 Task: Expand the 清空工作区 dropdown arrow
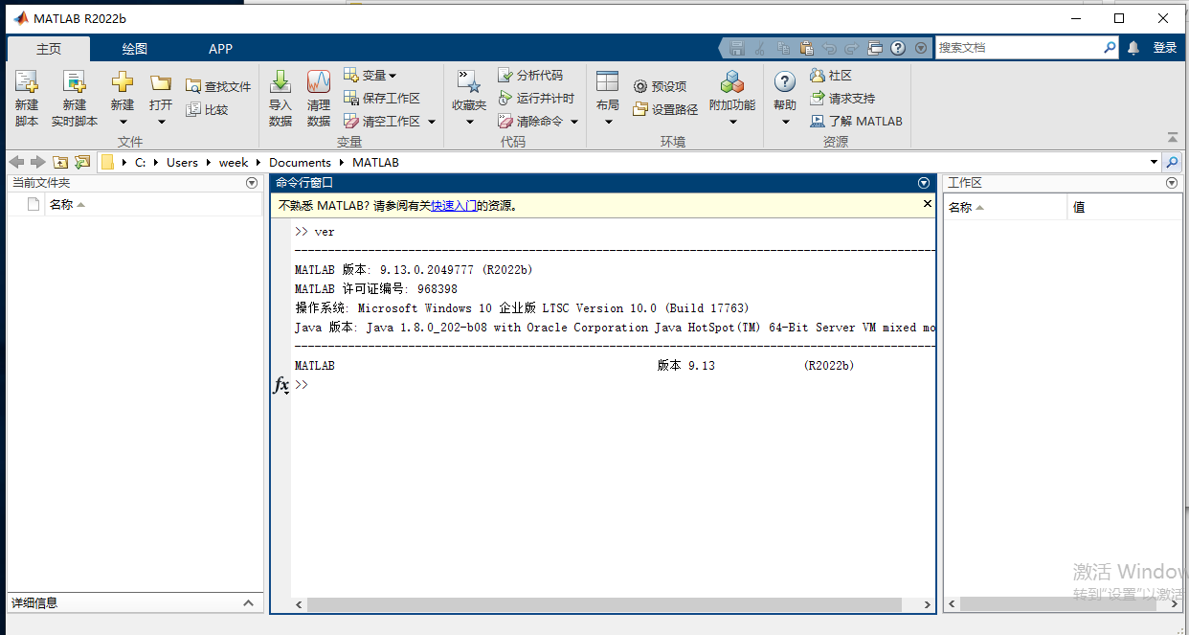[x=432, y=122]
